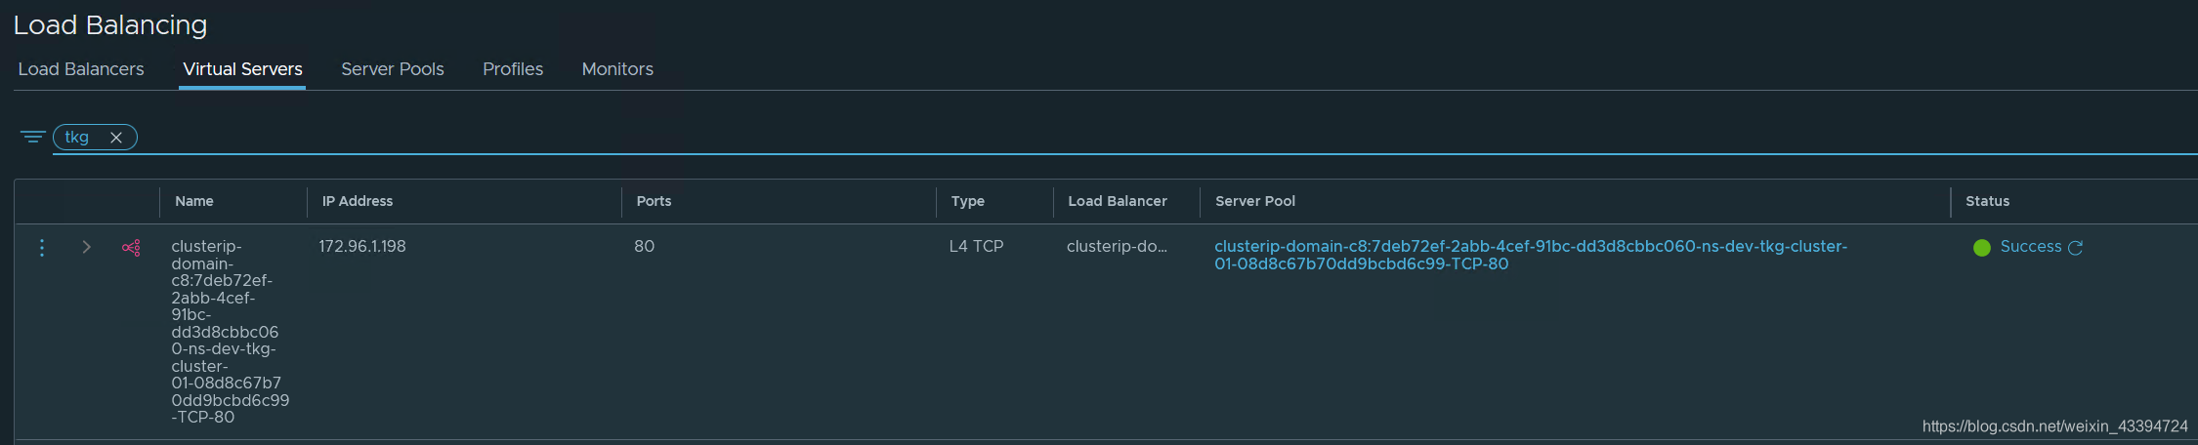This screenshot has height=445, width=2198.
Task: Click the Ports column header
Action: pyautogui.click(x=654, y=201)
